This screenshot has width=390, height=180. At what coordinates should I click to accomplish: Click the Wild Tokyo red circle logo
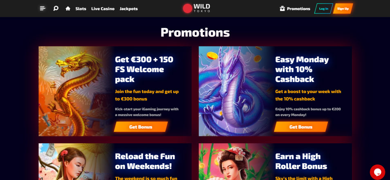pos(187,8)
